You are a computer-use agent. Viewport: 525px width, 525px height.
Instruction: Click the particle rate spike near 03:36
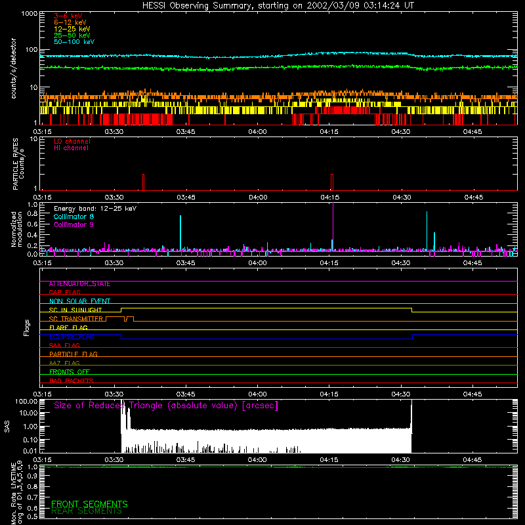click(x=143, y=182)
